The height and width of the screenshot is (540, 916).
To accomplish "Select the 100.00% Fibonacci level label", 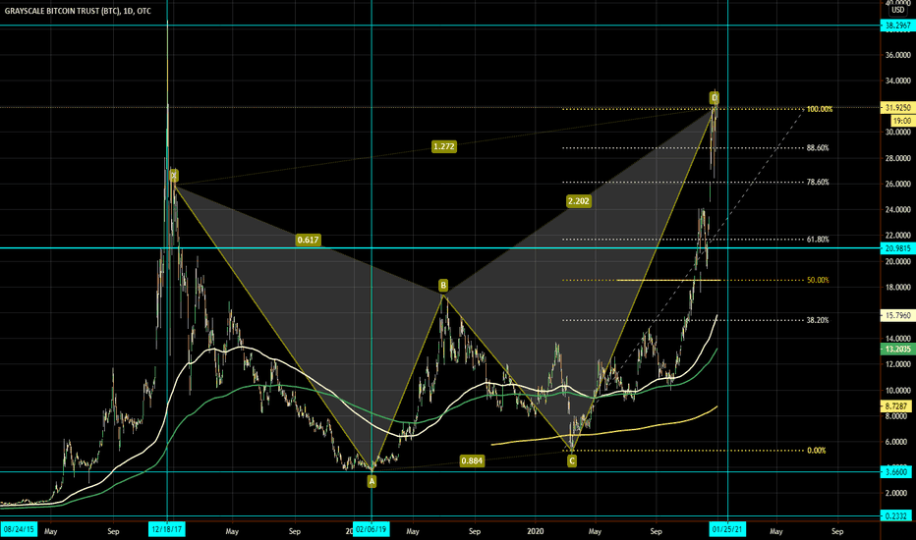I will [820, 109].
